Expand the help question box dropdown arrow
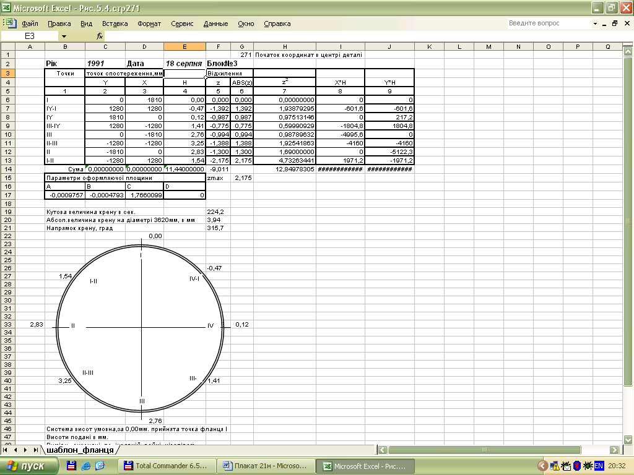The width and height of the screenshot is (634, 475). click(x=595, y=24)
